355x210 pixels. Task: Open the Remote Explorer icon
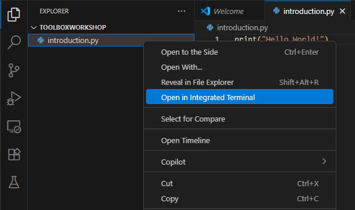[14, 126]
